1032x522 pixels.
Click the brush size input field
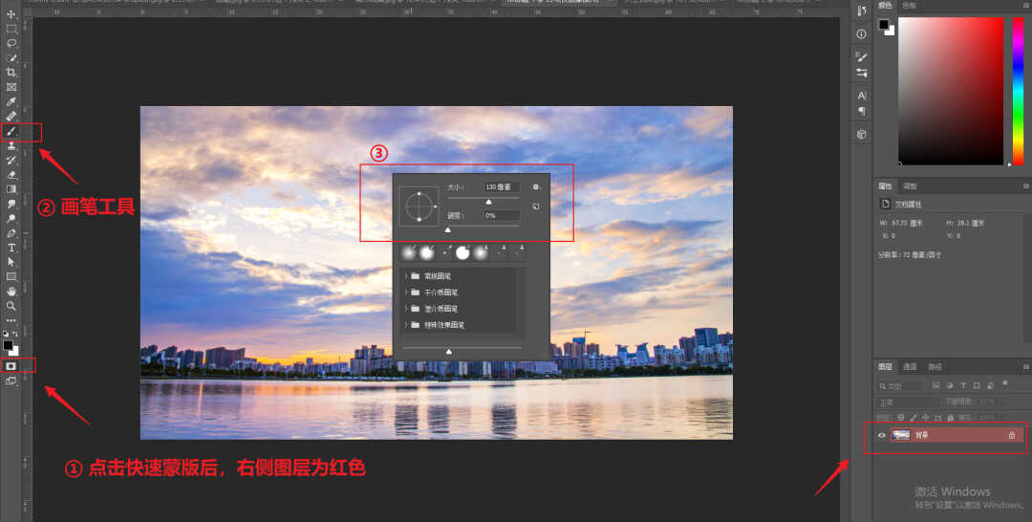pos(502,187)
